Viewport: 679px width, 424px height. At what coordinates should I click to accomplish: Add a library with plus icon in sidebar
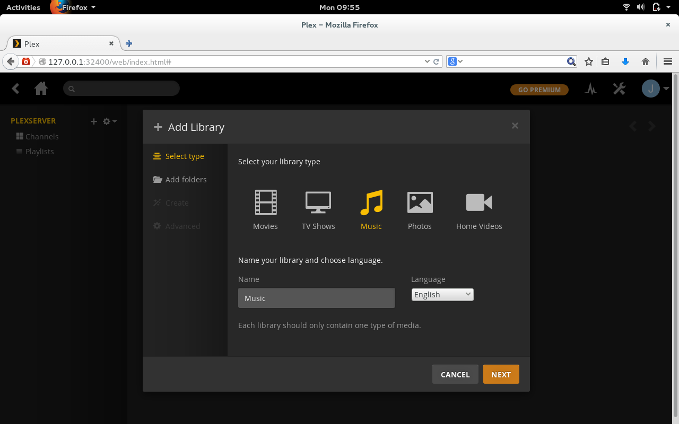94,121
